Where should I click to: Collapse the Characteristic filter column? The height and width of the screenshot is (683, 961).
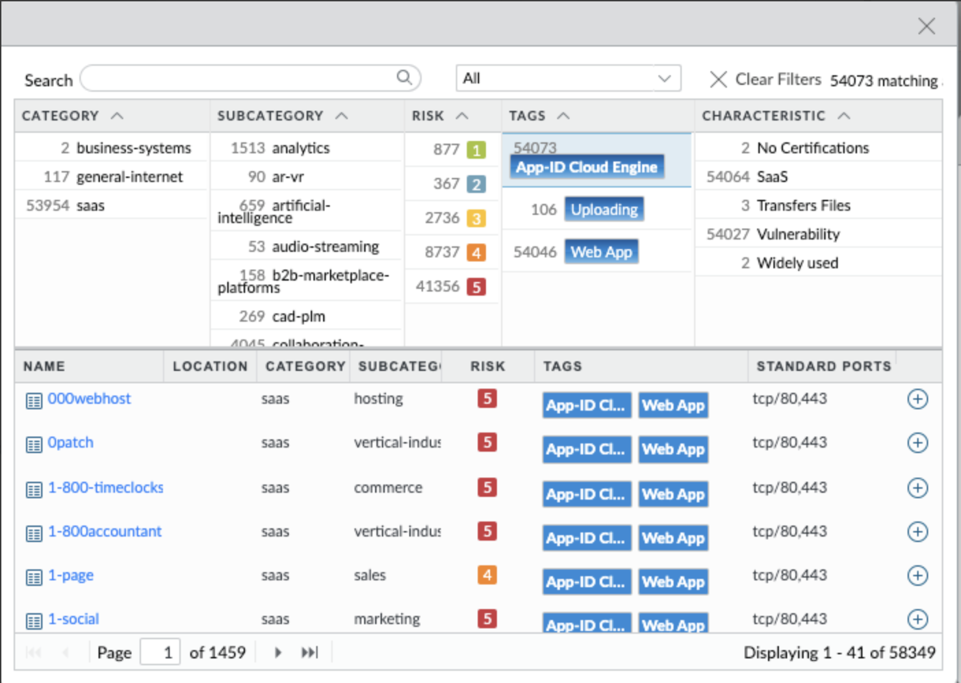[x=844, y=116]
